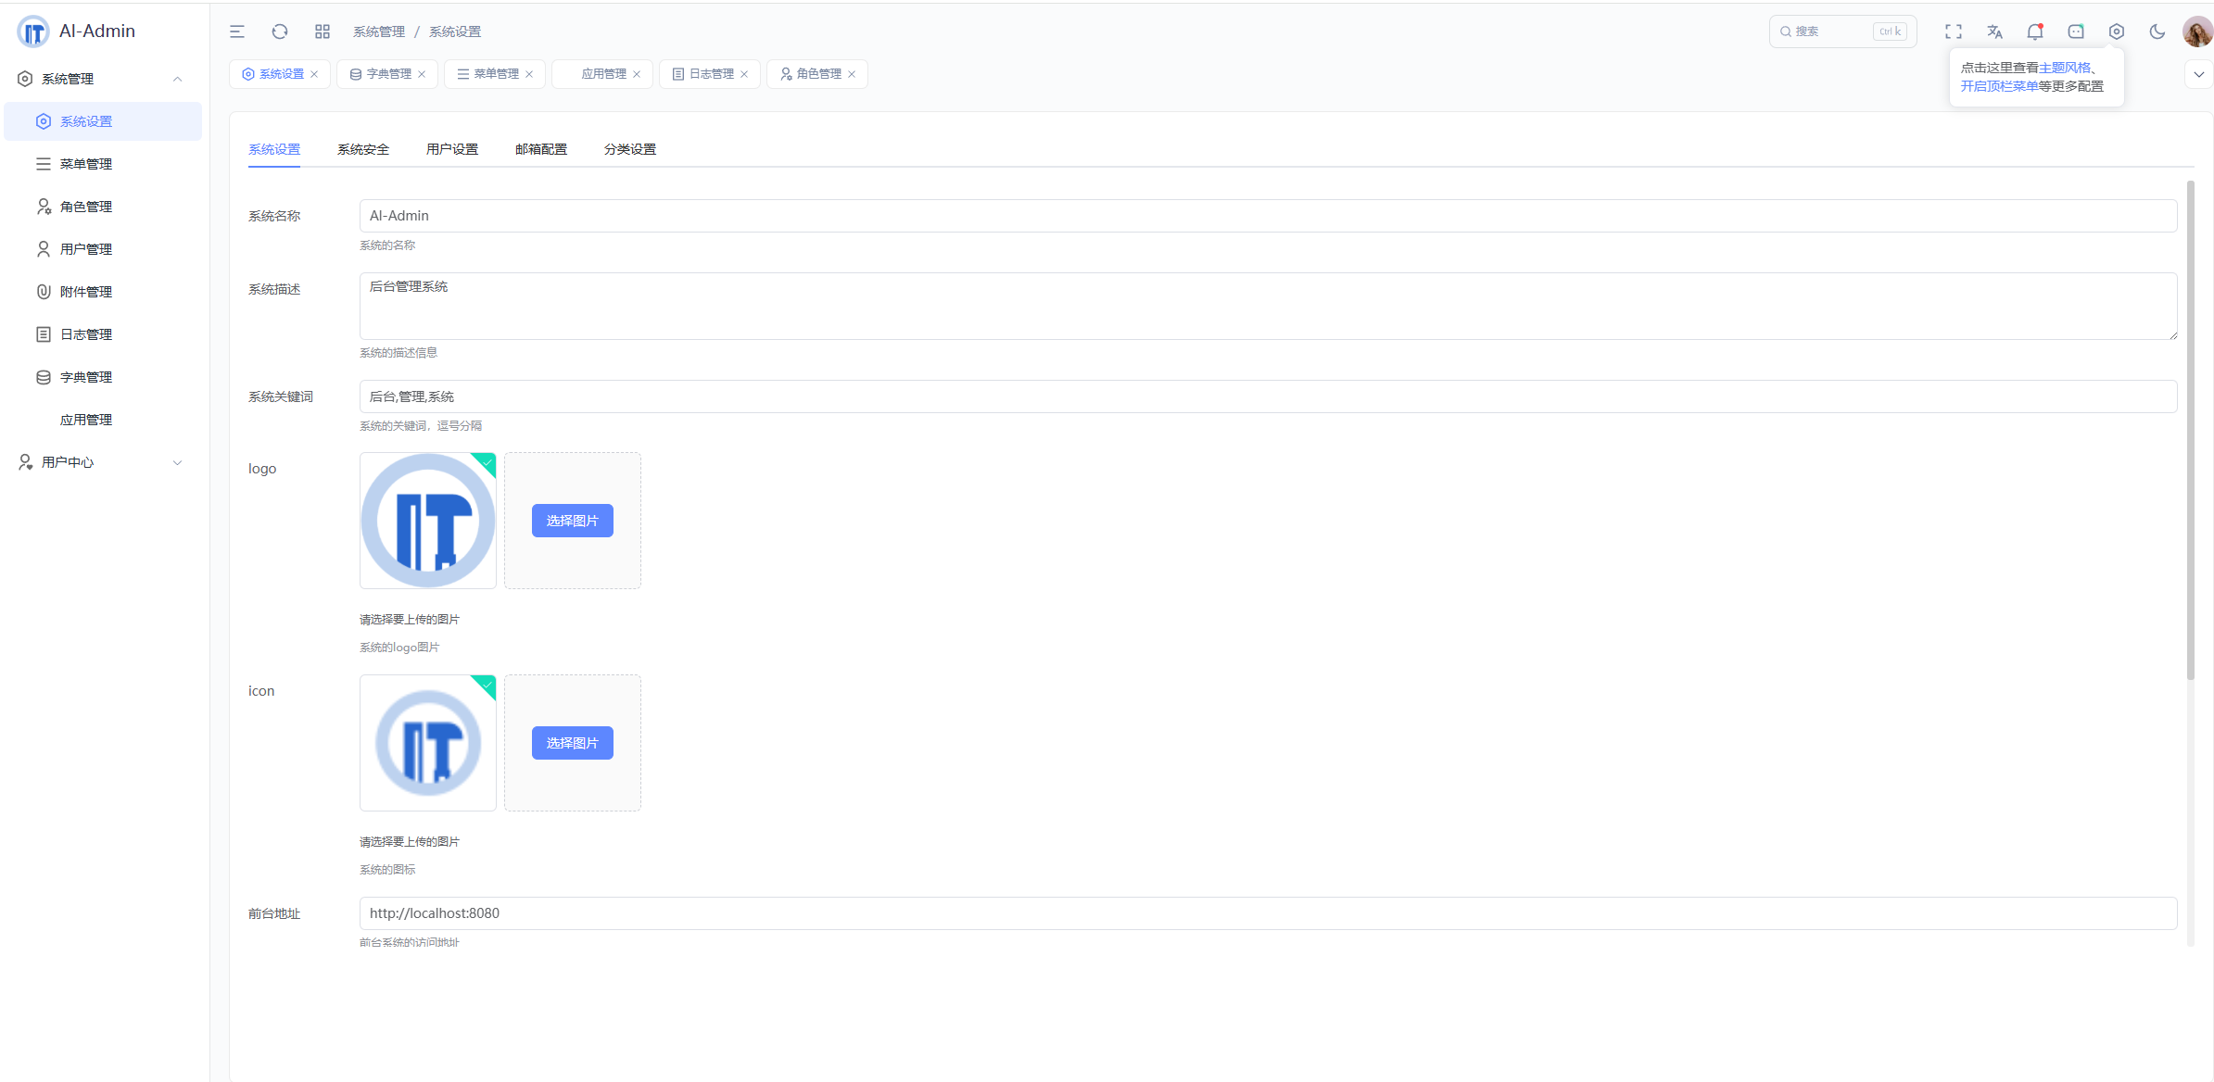Focus the 系统描述 text area
Image resolution: width=2214 pixels, height=1082 pixels.
(1268, 307)
